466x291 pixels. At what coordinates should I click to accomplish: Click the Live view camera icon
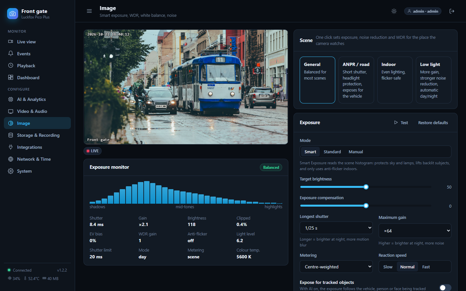point(11,42)
